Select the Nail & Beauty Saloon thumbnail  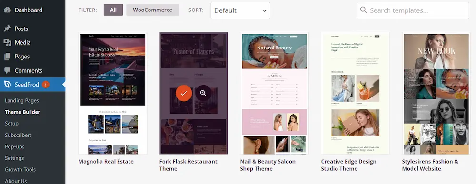275,93
